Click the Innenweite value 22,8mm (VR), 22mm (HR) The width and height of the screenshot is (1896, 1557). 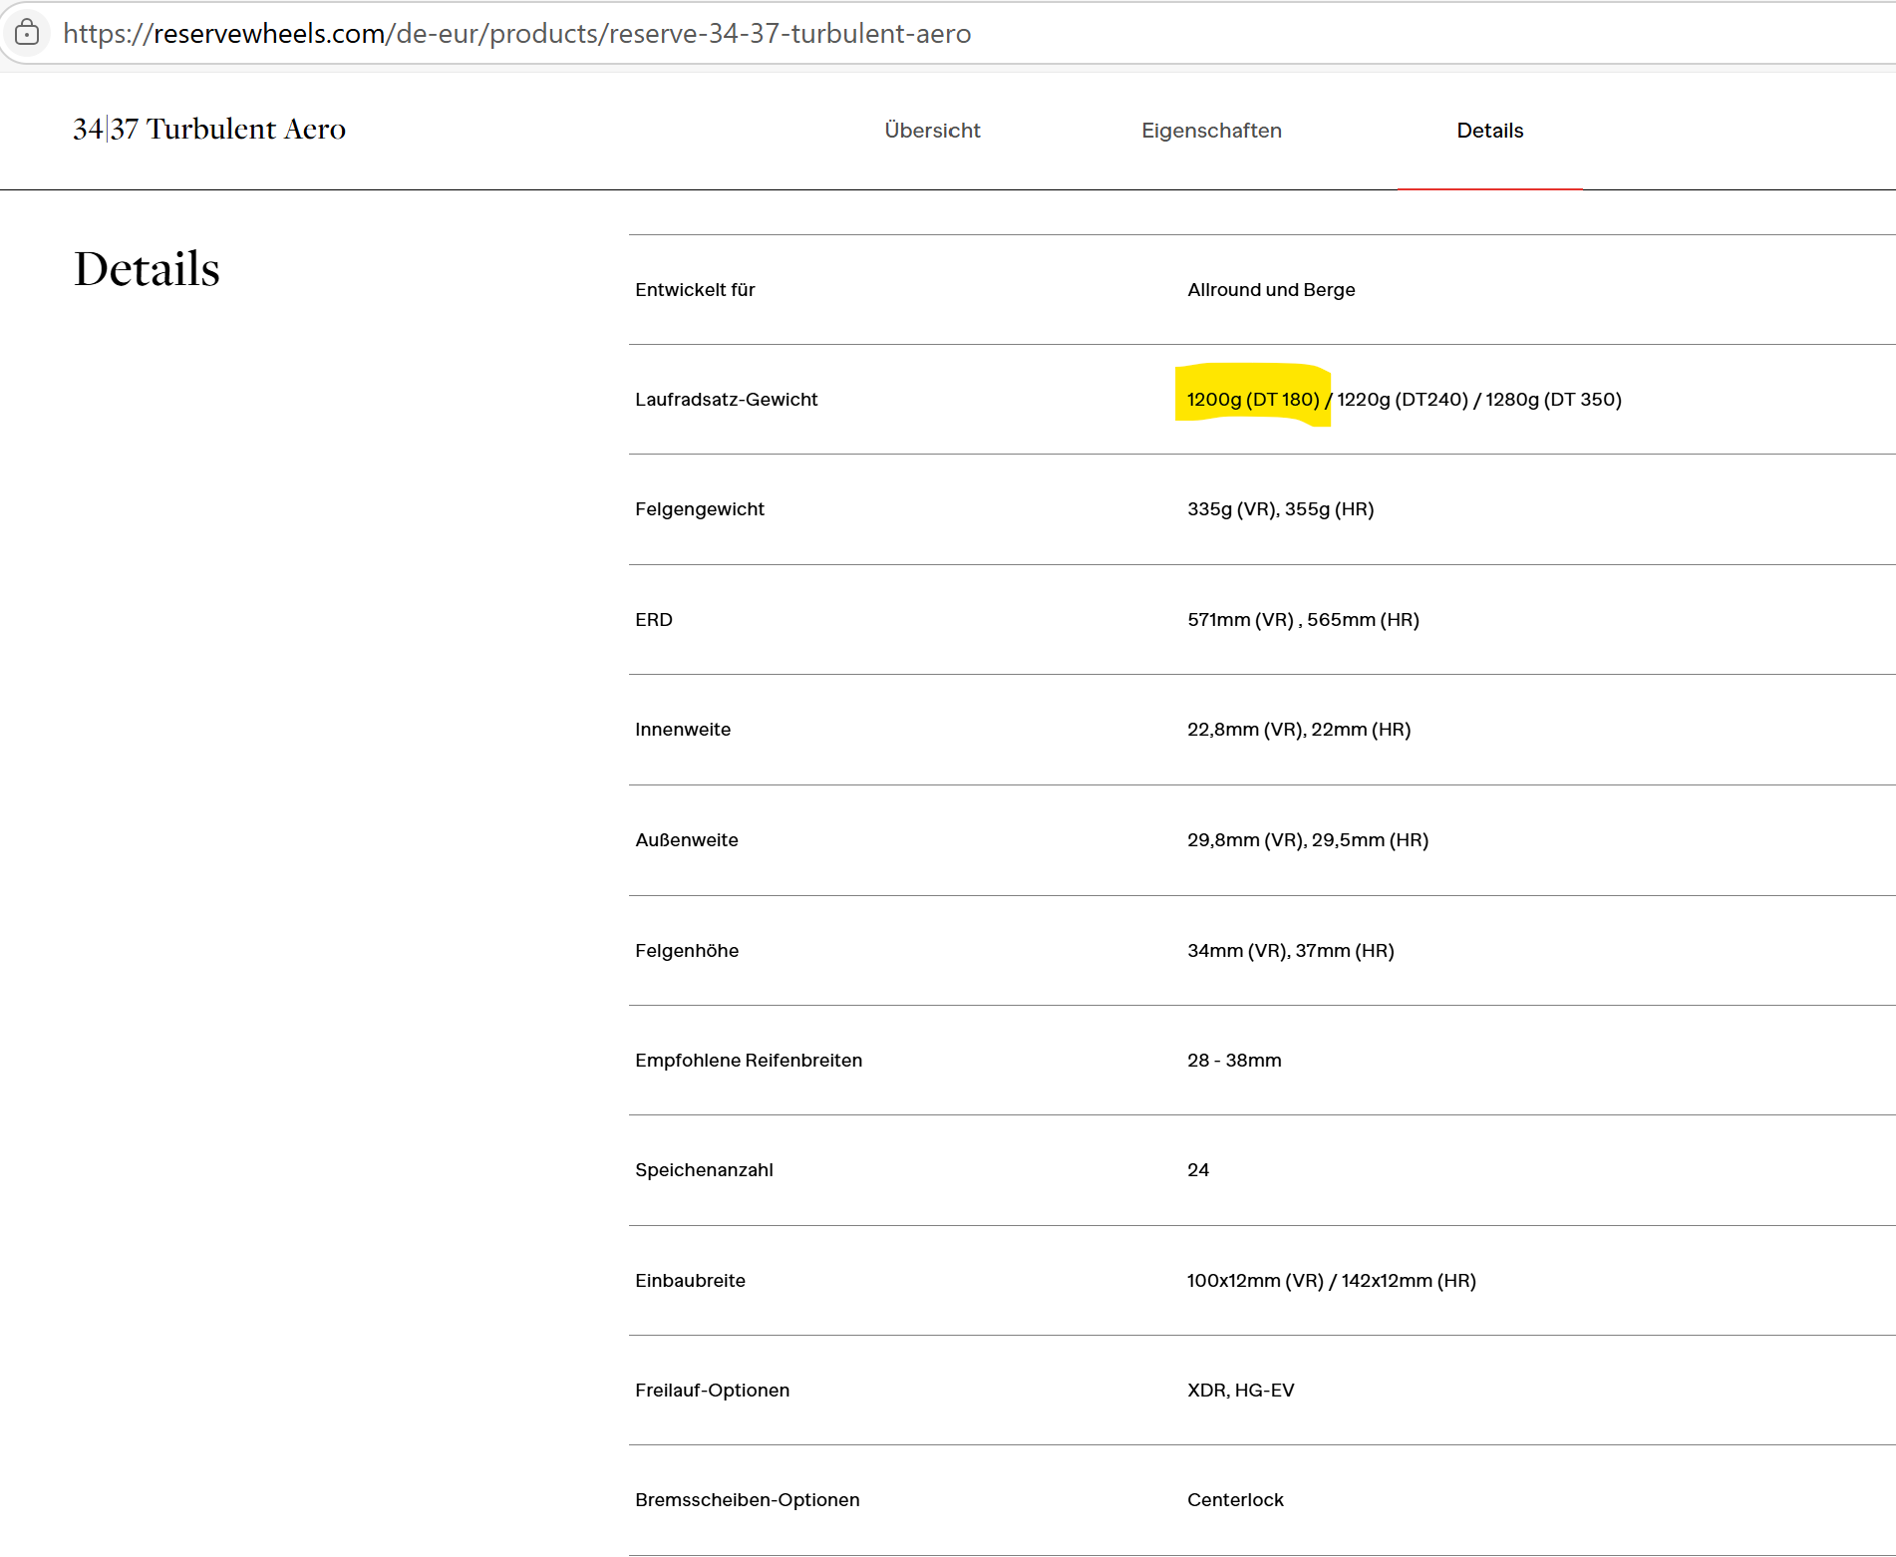[x=1298, y=730]
